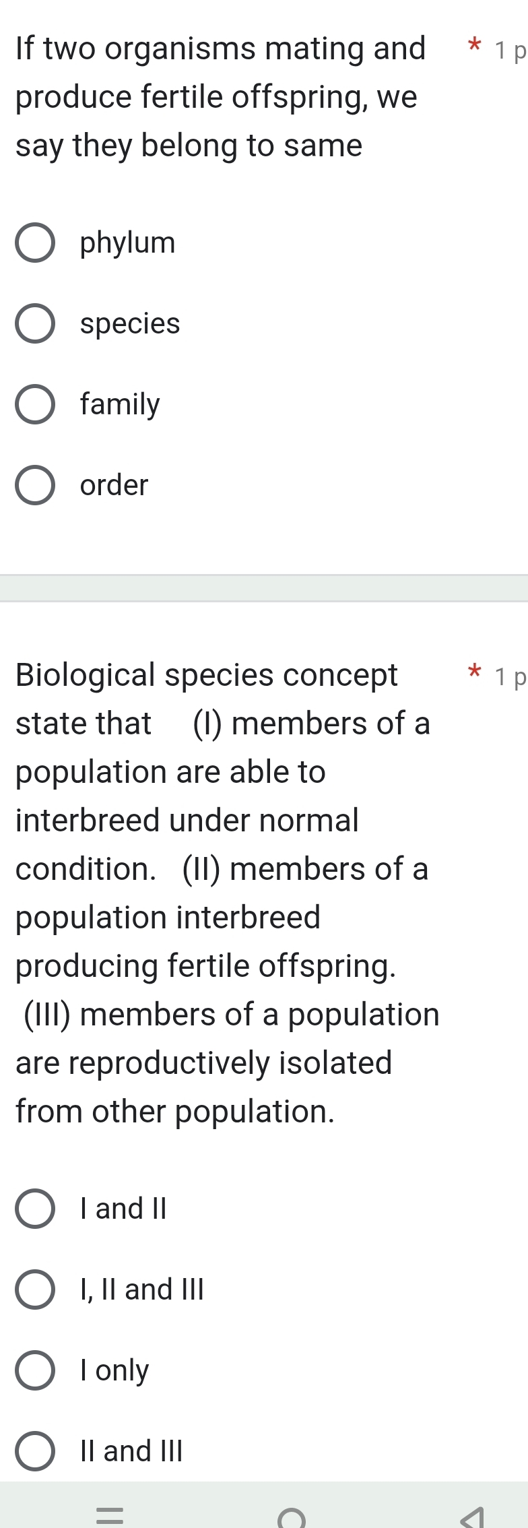Image resolution: width=528 pixels, height=1528 pixels.
Task: Select the "family" radio button
Action: click(36, 405)
